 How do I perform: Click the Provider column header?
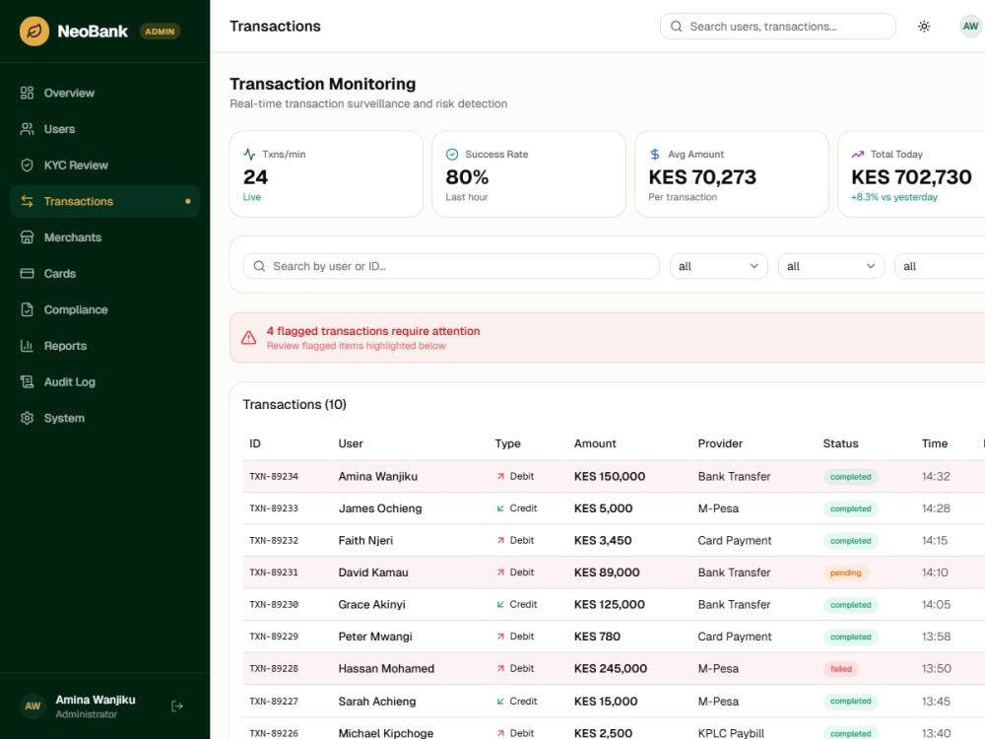tap(720, 443)
